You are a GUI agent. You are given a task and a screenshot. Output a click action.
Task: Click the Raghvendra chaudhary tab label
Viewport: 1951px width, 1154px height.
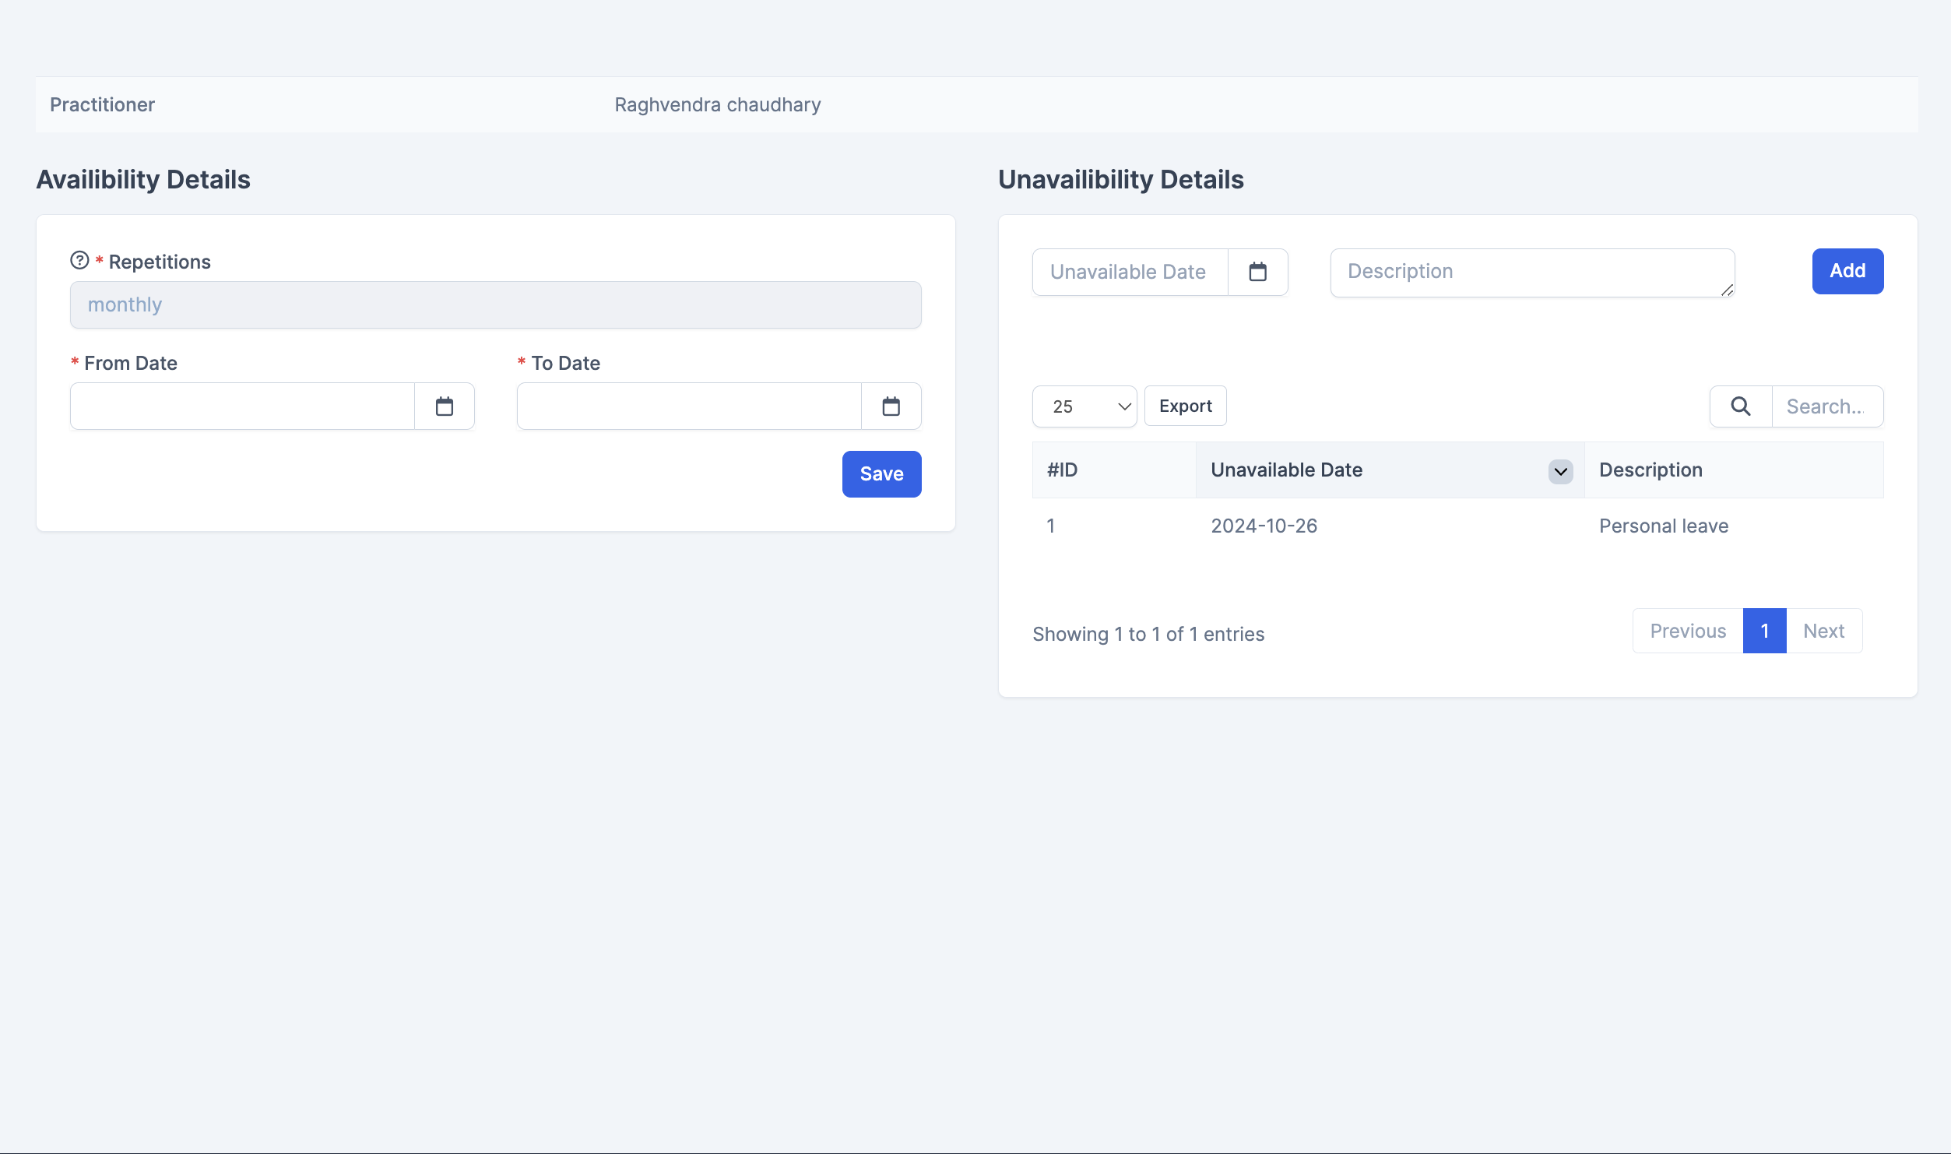[717, 103]
